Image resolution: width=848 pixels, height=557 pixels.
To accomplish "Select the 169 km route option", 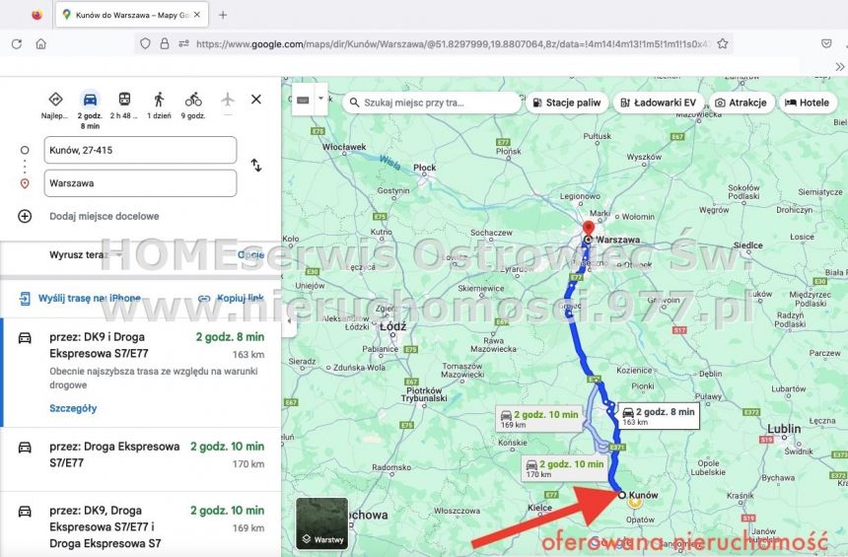I will click(x=141, y=524).
